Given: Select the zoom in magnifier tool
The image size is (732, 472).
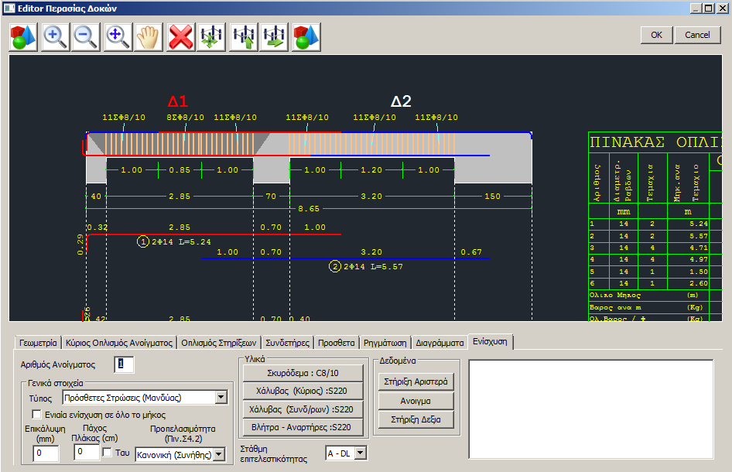Looking at the screenshot, I should tap(55, 37).
